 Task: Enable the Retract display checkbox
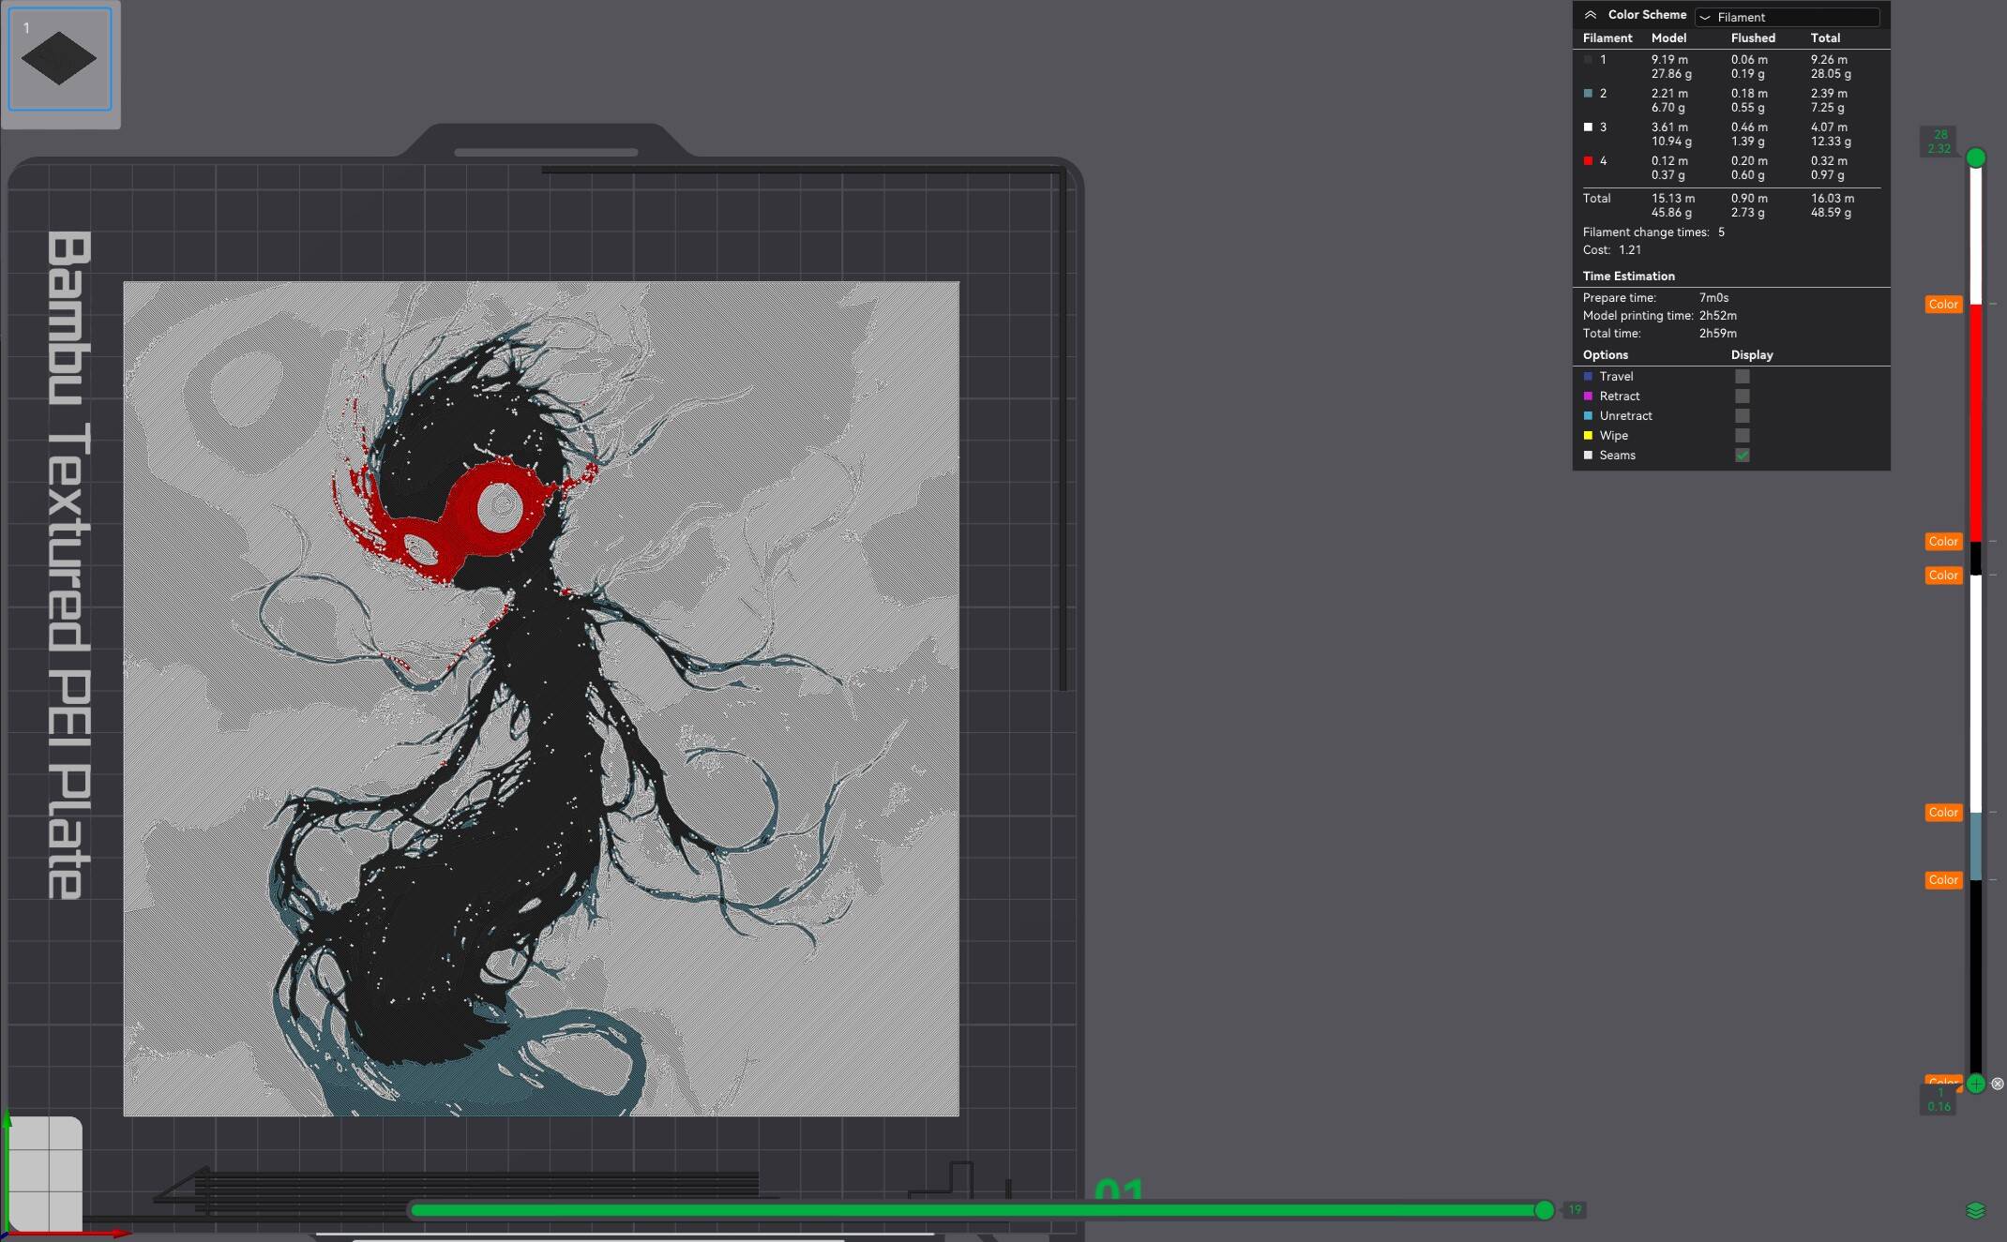(x=1743, y=397)
